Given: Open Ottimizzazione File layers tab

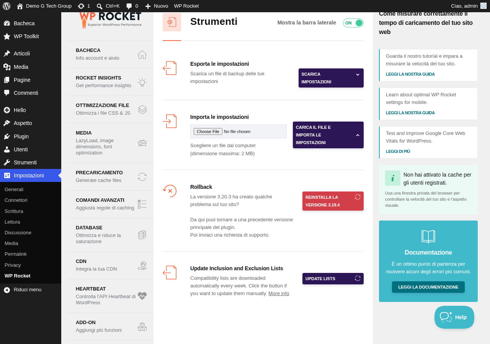Looking at the screenshot, I should [111, 110].
